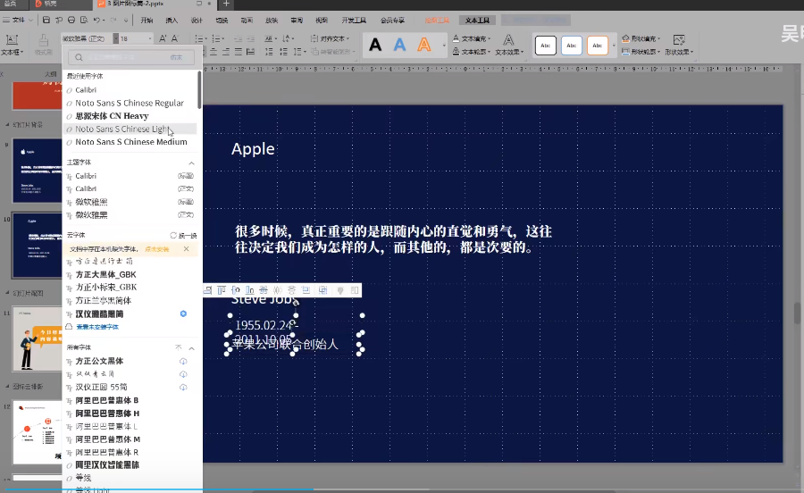Screen dimensions: 804x493
Task: Switch to the 开发工具 Developer tab
Action: click(354, 21)
